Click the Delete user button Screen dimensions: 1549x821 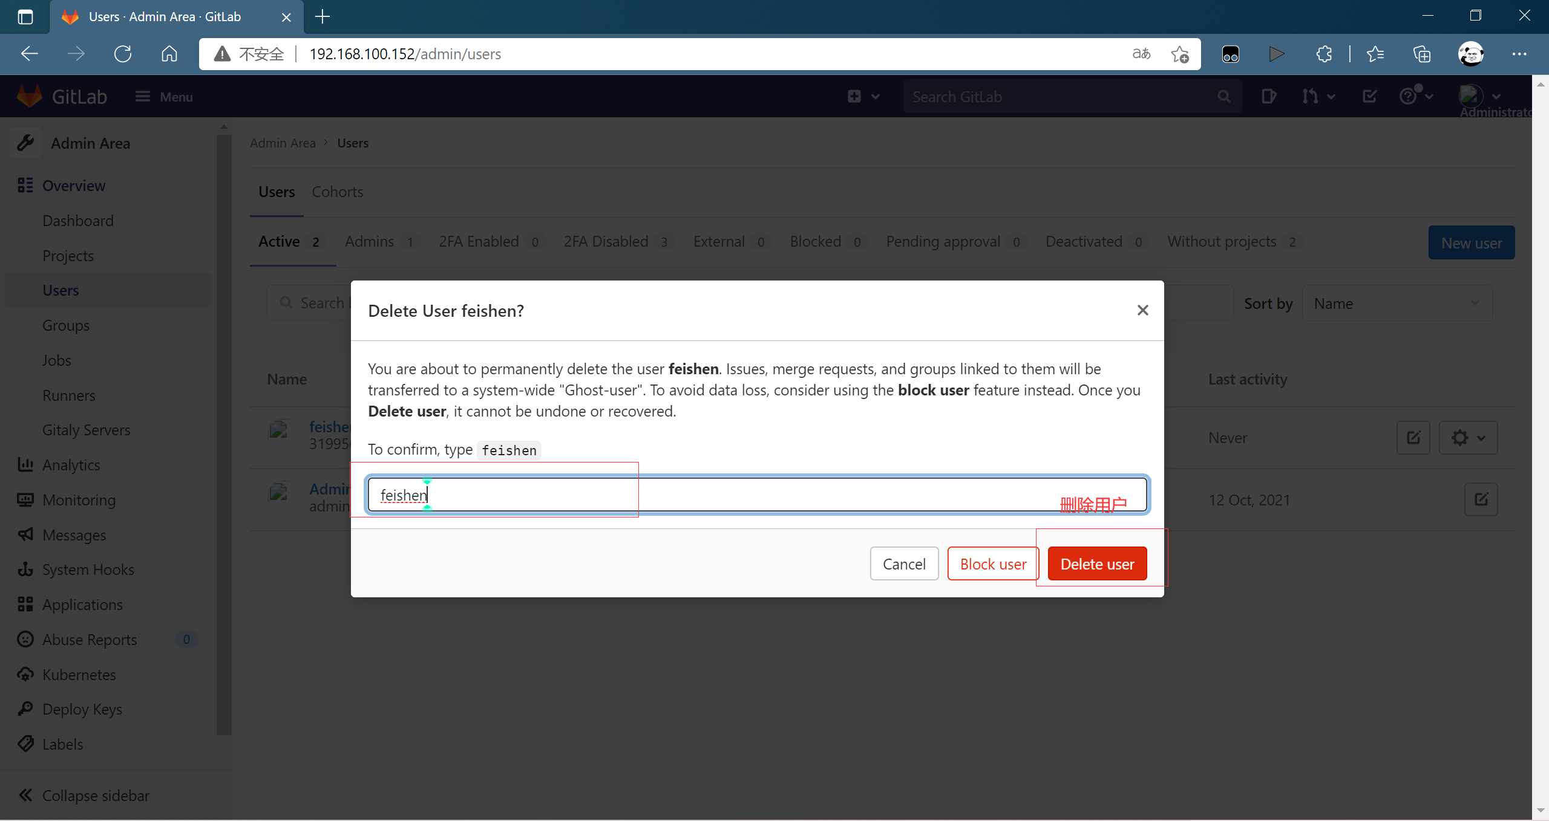(1097, 563)
